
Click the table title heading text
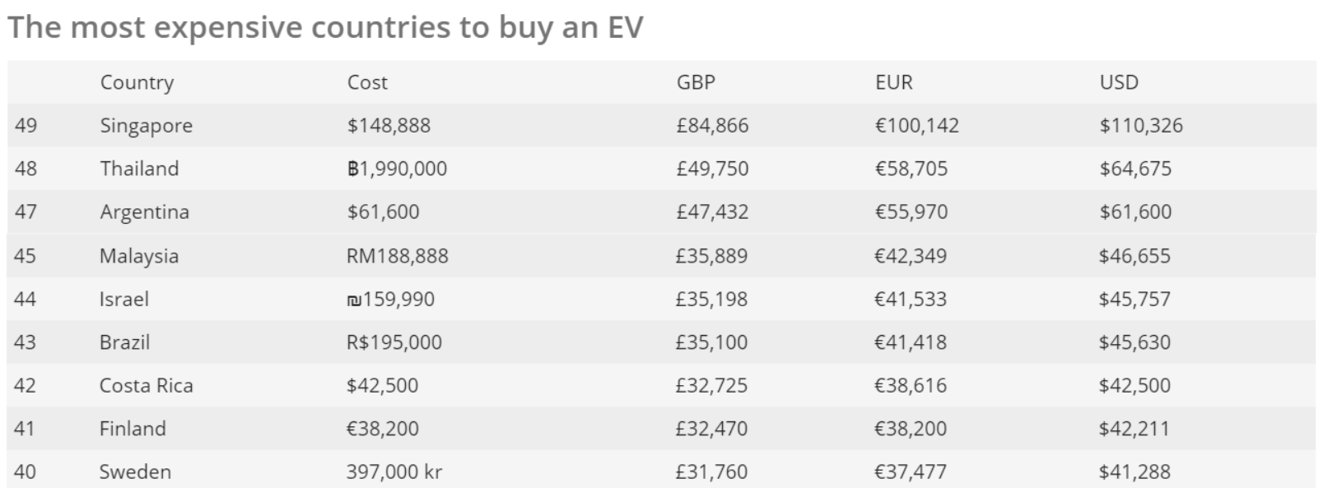[x=325, y=27]
